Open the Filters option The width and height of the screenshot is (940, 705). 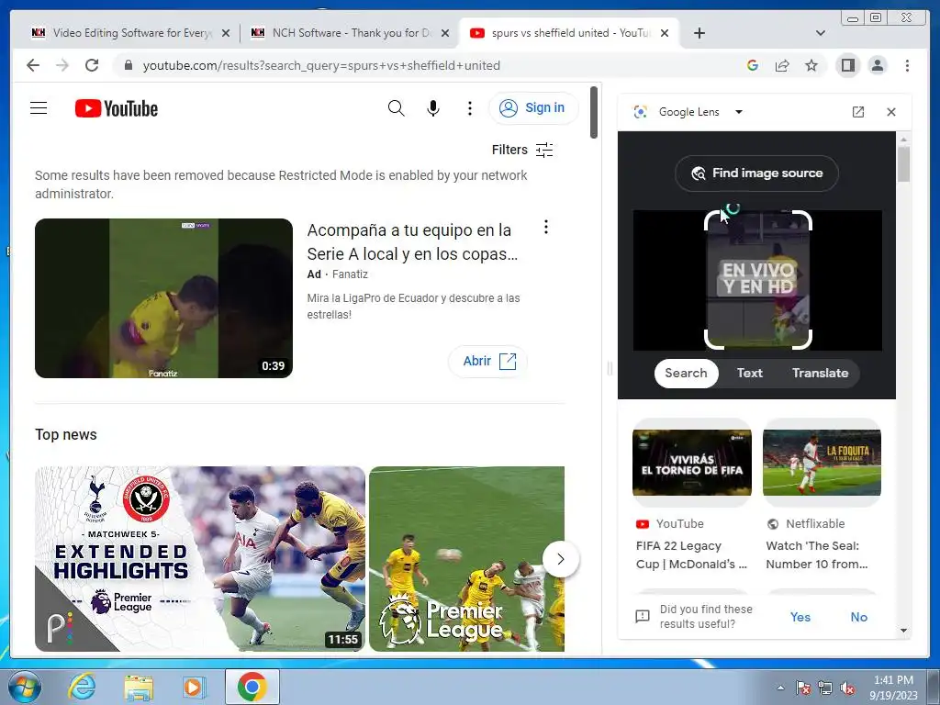[522, 150]
